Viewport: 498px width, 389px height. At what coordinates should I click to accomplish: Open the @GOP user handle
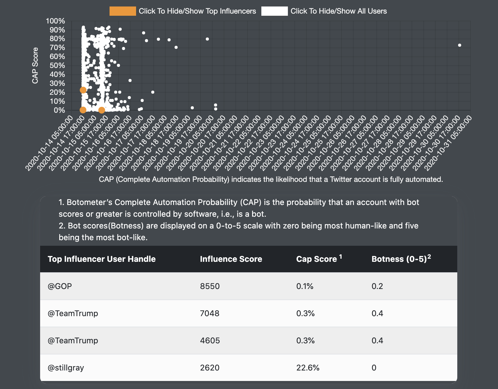60,286
